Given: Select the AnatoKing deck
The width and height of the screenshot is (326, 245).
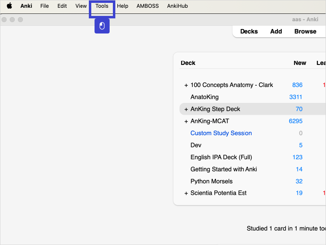Looking at the screenshot, I should [x=205, y=97].
